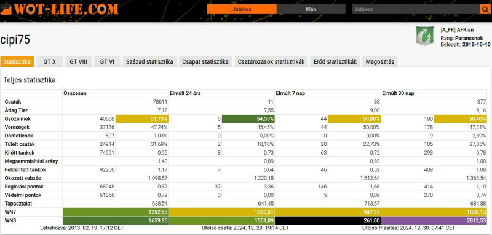Click the Döntetlenek row label
Viewport: 492px width, 235px height.
point(19,136)
